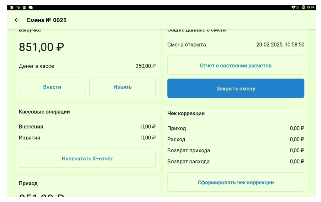This screenshot has height=202, width=321.
Task: Tap the no-SIM signal icon
Action: [x=297, y=7]
